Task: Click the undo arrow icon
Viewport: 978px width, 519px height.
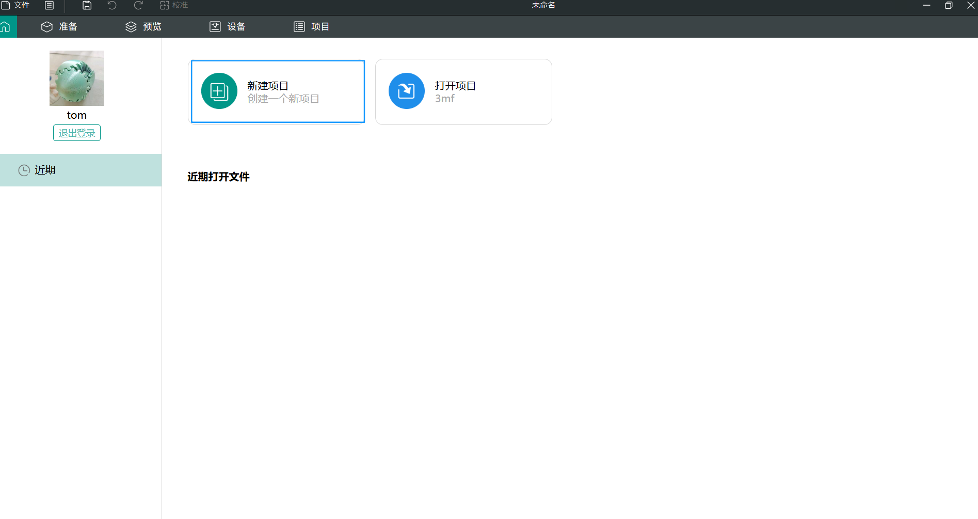Action: coord(112,5)
